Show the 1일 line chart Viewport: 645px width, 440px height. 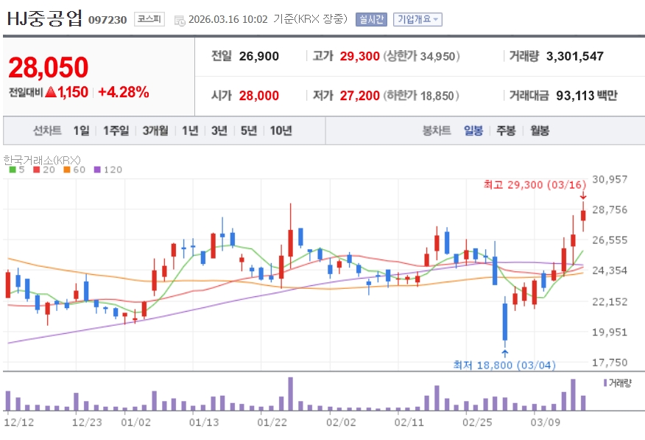pyautogui.click(x=81, y=130)
